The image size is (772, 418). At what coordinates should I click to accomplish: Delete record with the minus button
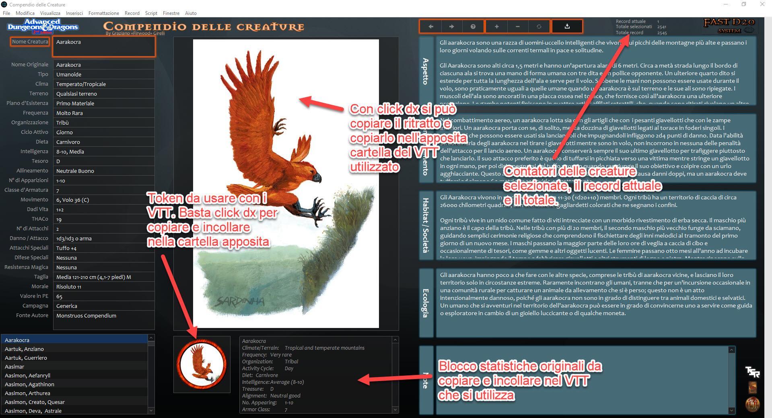coord(518,27)
